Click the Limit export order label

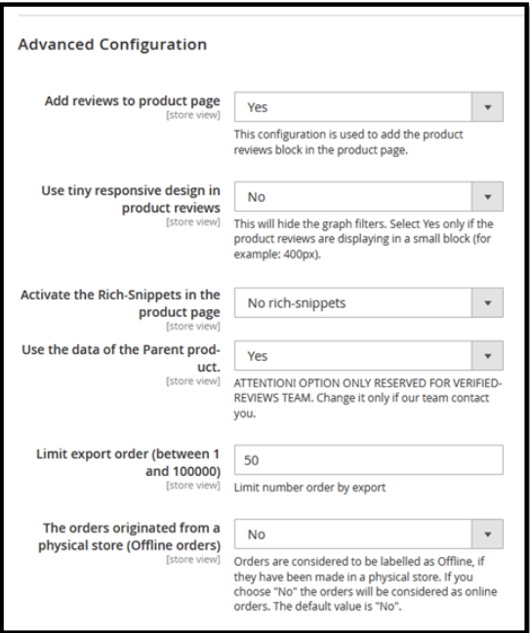tap(129, 462)
